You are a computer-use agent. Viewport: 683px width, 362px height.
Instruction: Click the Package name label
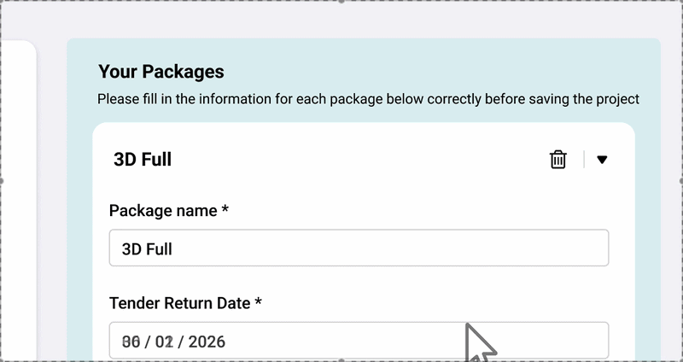pos(163,210)
